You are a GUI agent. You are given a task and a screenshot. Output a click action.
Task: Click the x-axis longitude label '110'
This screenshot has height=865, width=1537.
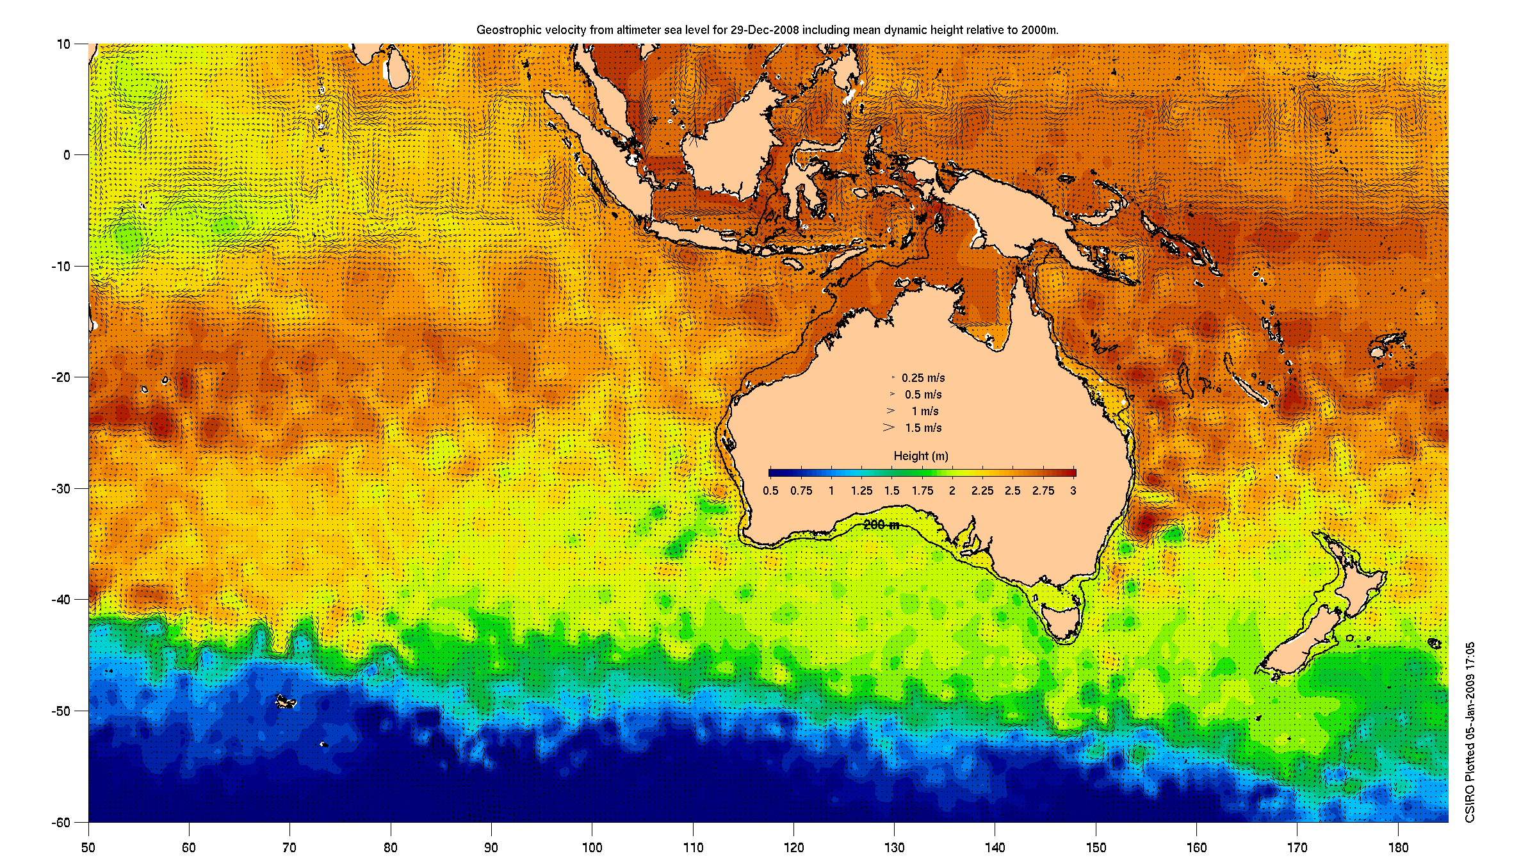pyautogui.click(x=693, y=848)
